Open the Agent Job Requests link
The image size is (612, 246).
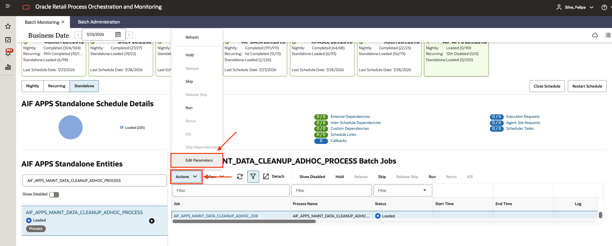pos(523,123)
